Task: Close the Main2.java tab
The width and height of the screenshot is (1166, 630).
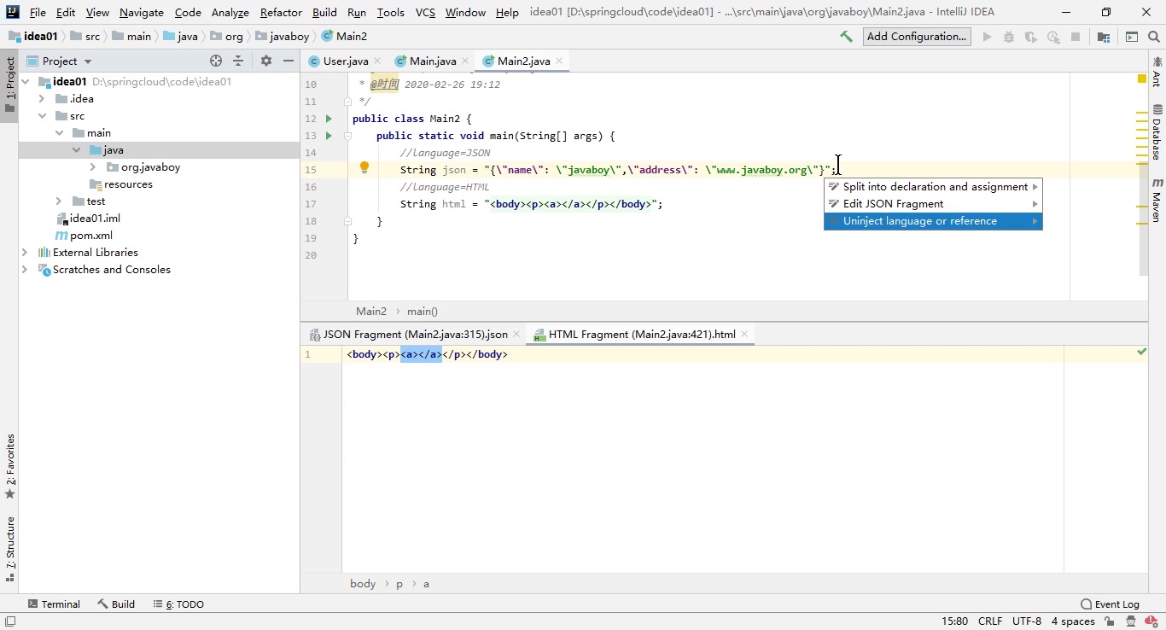Action: [559, 61]
